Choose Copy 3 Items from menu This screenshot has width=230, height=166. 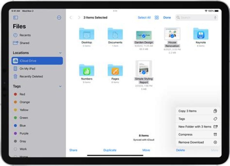(x=198, y=111)
